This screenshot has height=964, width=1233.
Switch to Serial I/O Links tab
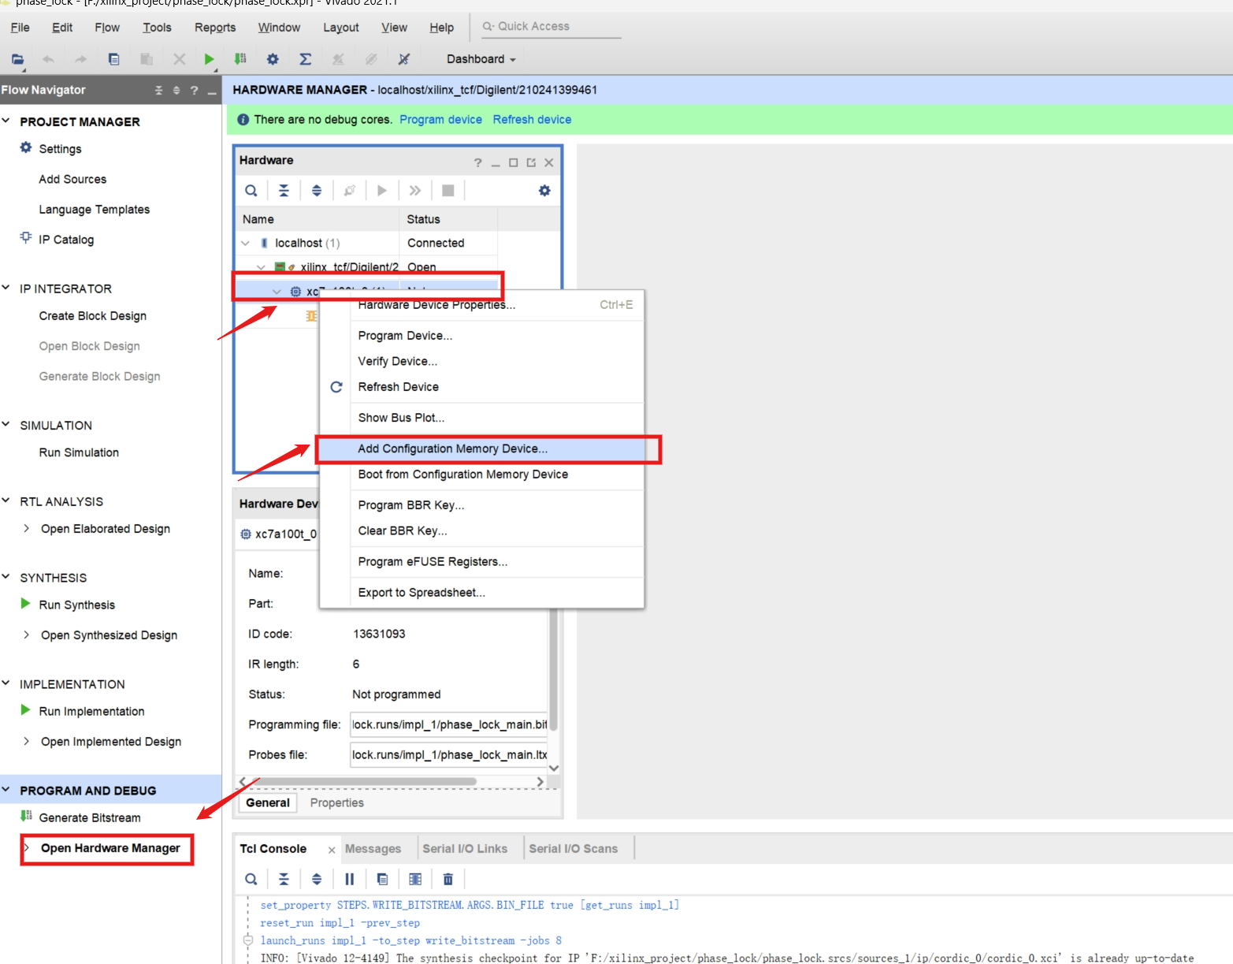coord(465,849)
